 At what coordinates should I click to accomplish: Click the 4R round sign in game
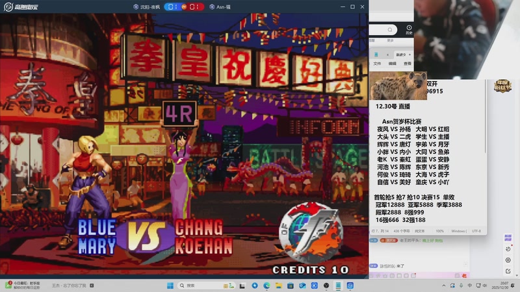click(179, 114)
